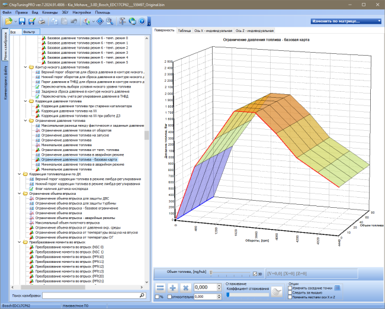Click the equals (set value) button
385x309 pixels.
coord(161,288)
